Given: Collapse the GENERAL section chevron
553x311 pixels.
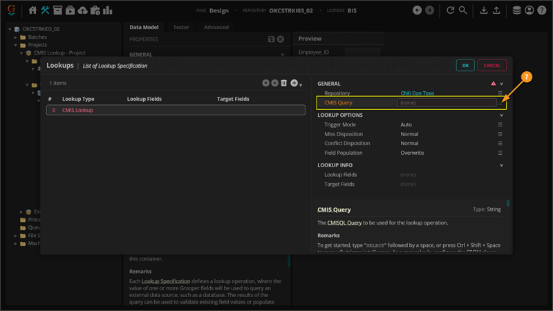Looking at the screenshot, I should coord(501,84).
